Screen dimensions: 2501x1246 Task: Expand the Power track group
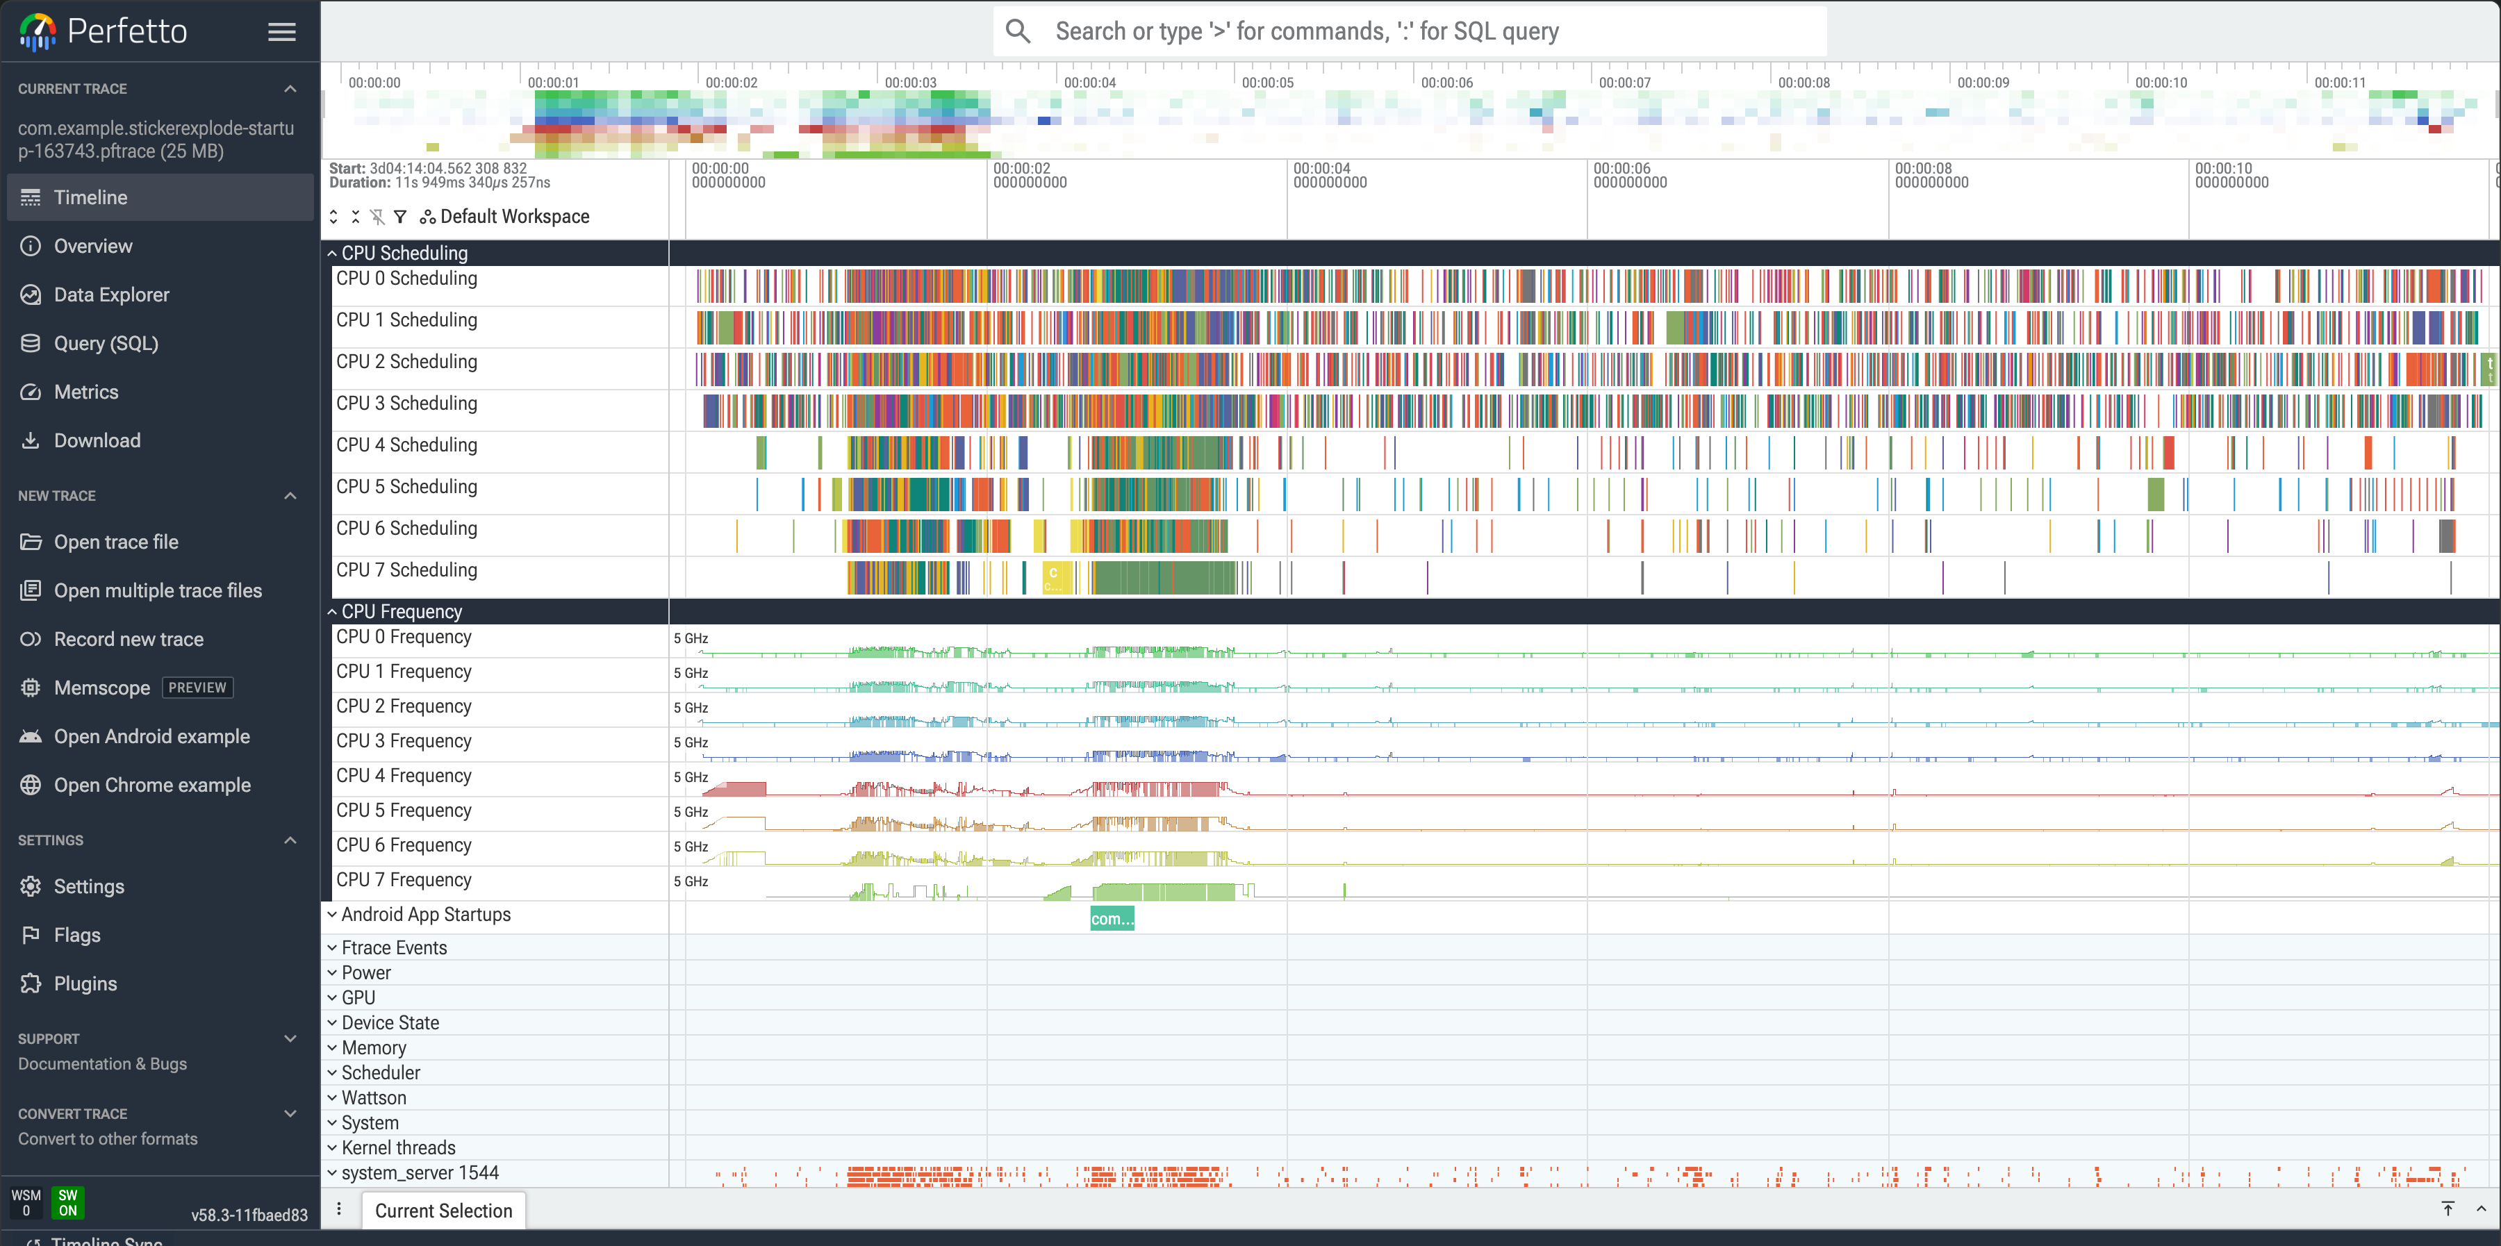point(332,972)
